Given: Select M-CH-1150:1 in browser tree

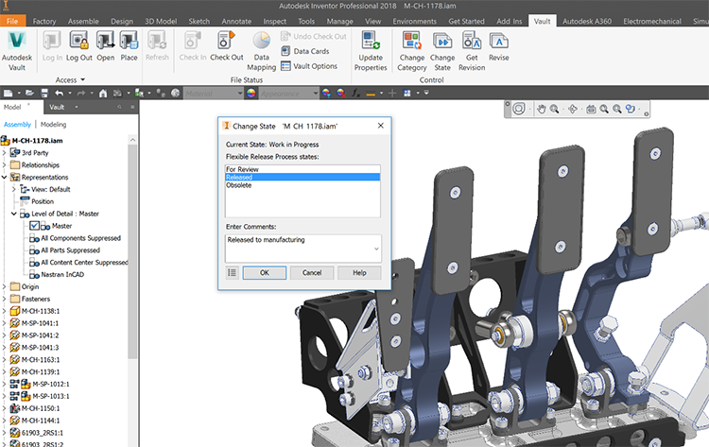Looking at the screenshot, I should 41,408.
